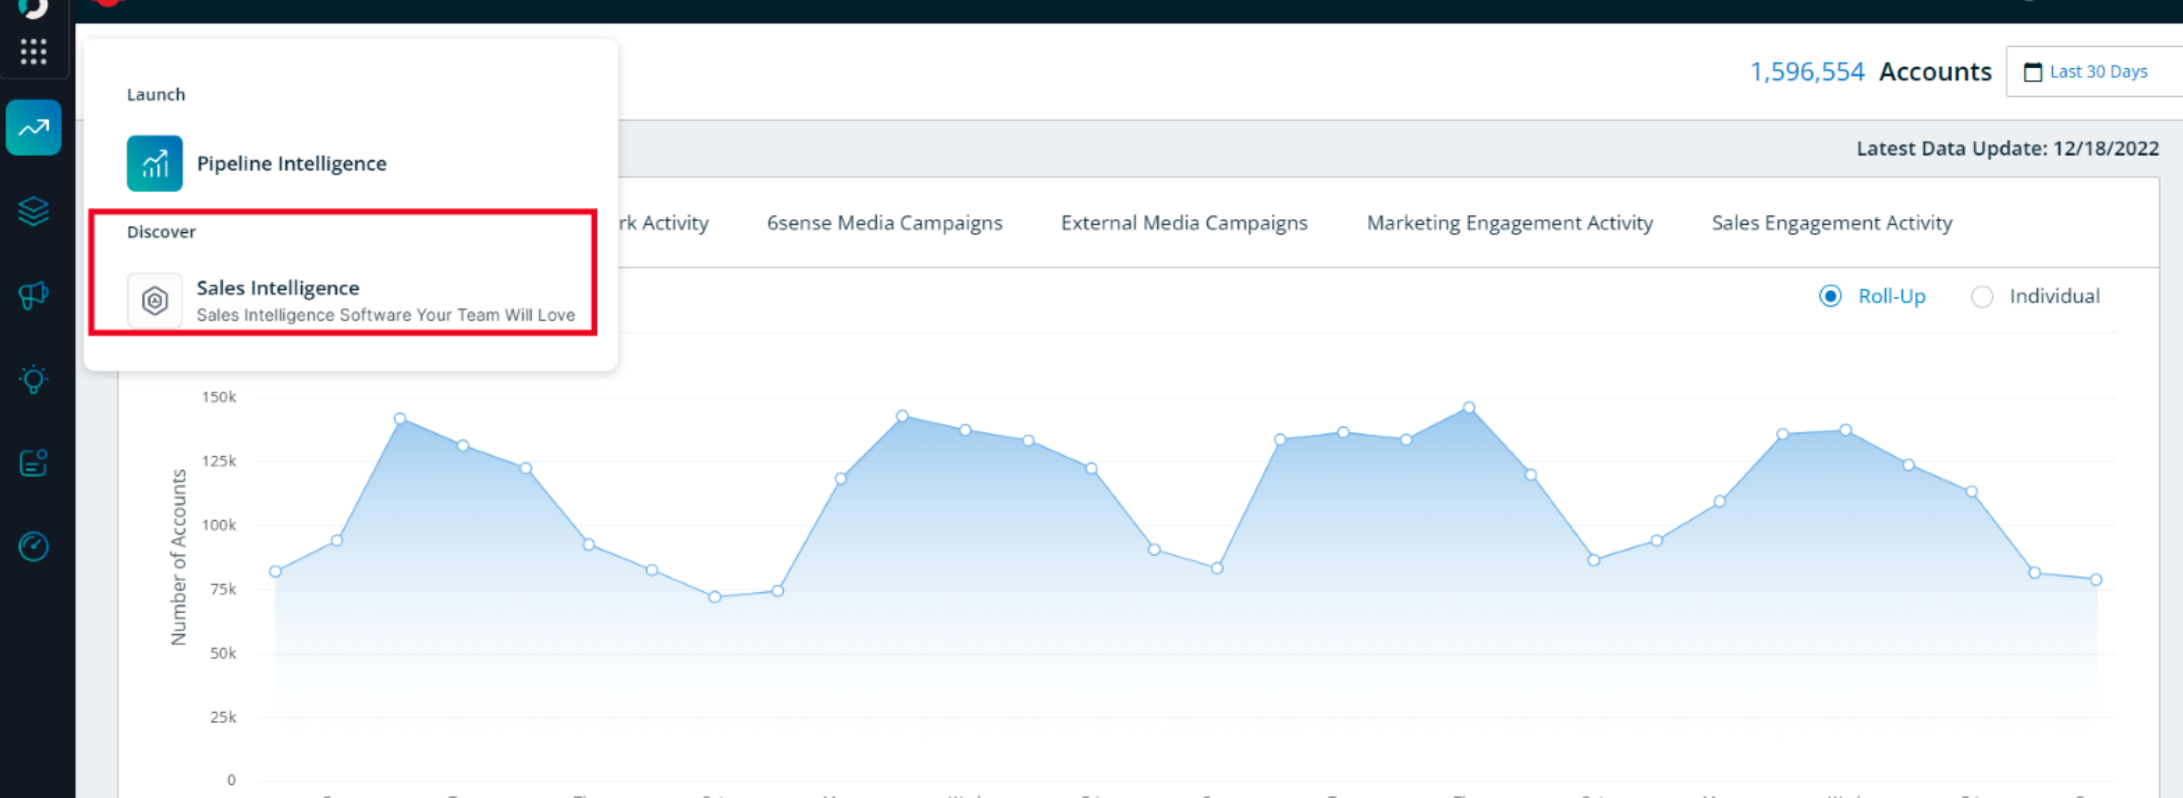The image size is (2183, 798).
Task: Click the Sales Intelligence hexagon icon
Action: (x=154, y=301)
